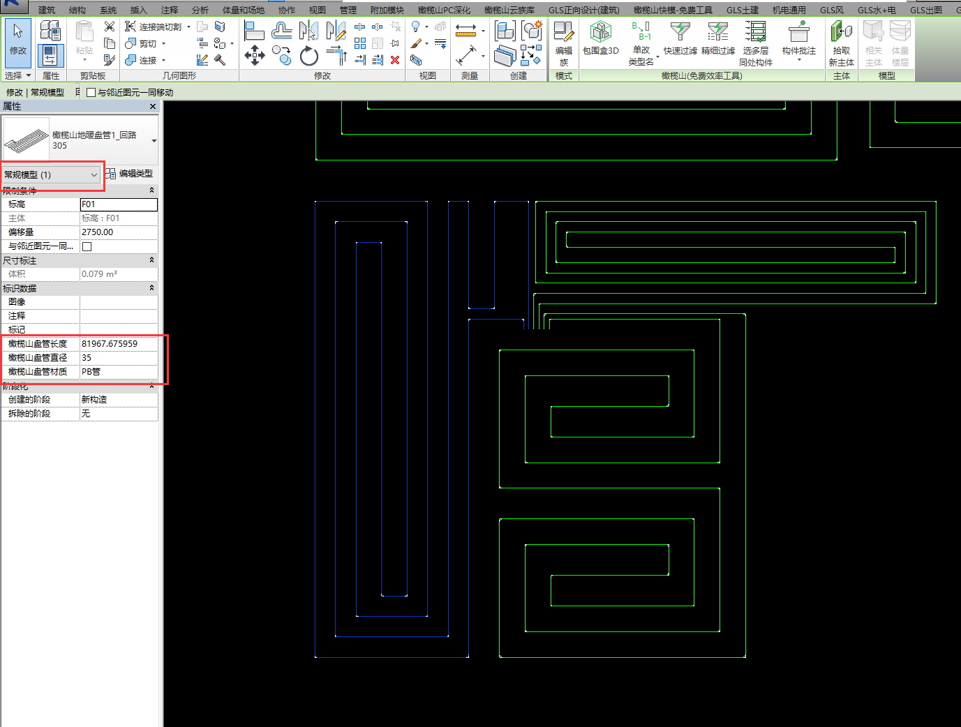
Task: Select the Split Element tool
Action: (x=360, y=27)
